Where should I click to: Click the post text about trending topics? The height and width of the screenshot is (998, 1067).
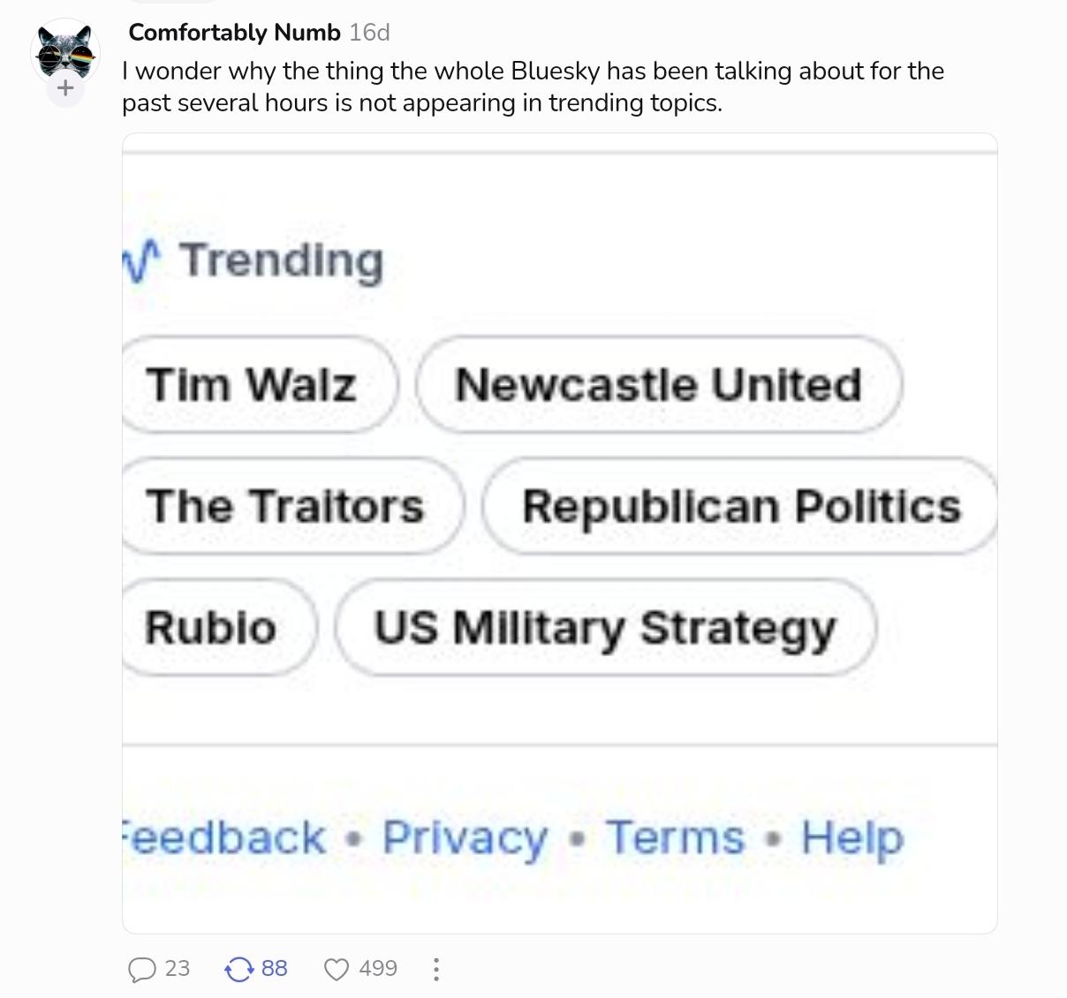[530, 87]
